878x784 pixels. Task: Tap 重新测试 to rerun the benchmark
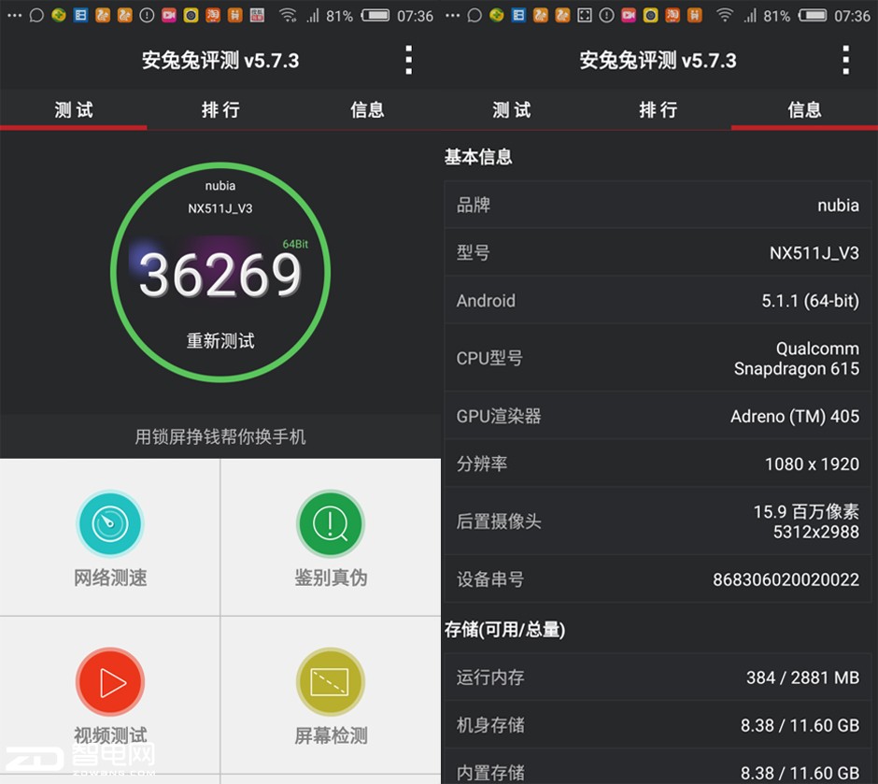pos(220,340)
